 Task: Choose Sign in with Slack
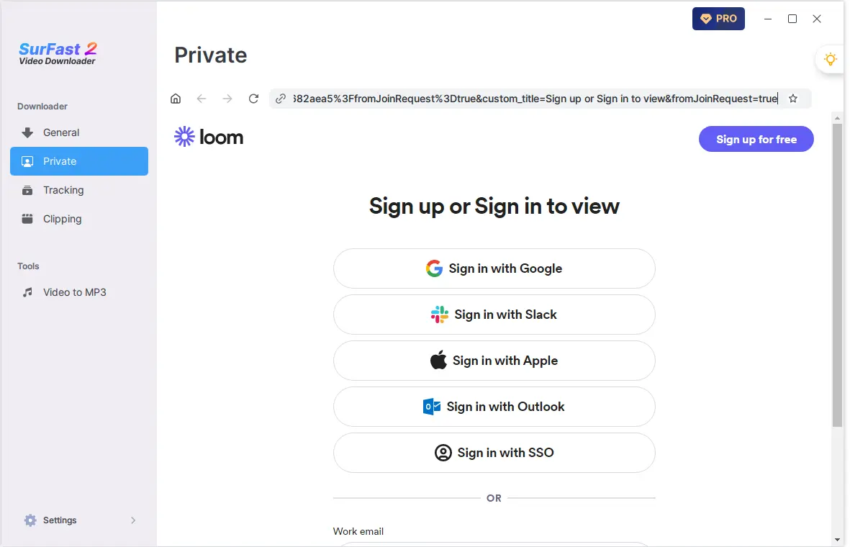click(x=494, y=315)
